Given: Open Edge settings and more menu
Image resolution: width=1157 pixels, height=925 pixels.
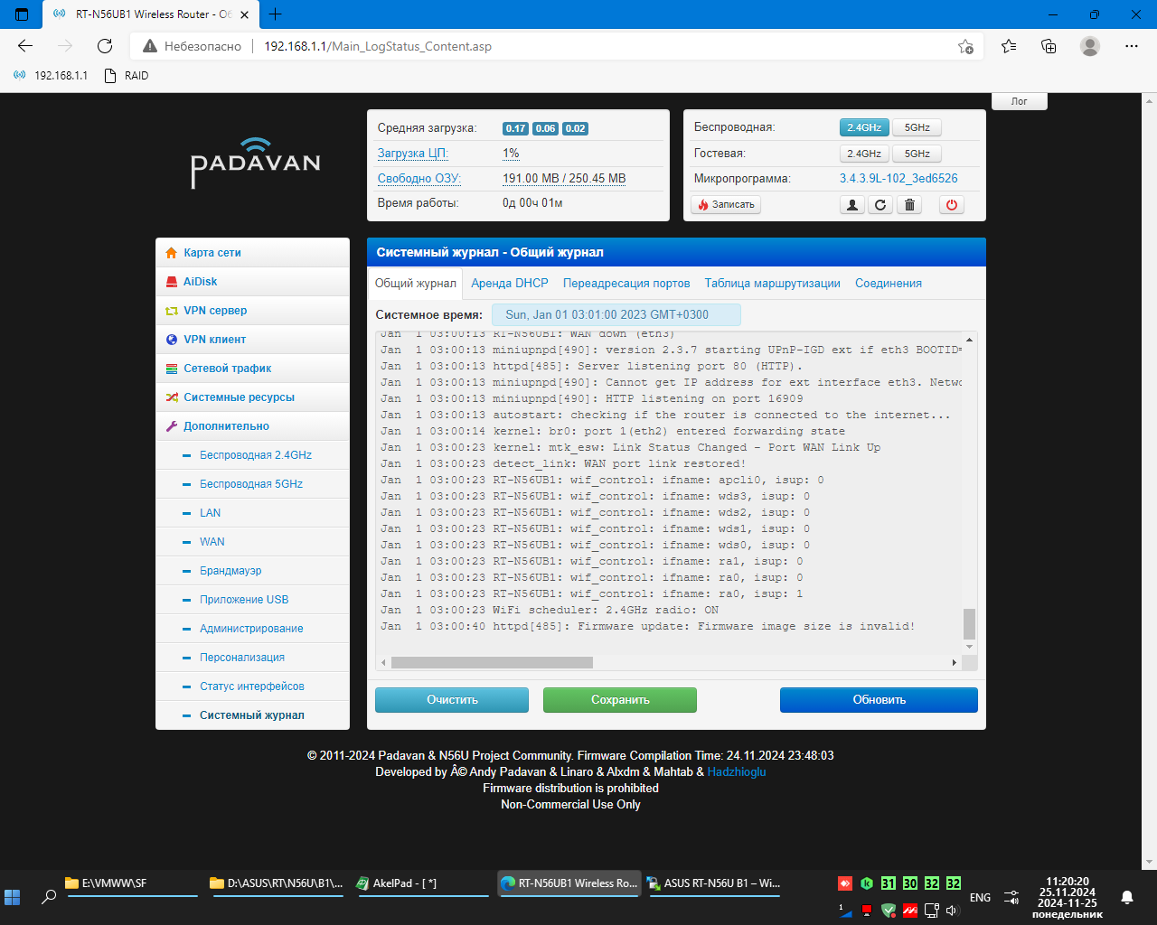Looking at the screenshot, I should coord(1132,46).
